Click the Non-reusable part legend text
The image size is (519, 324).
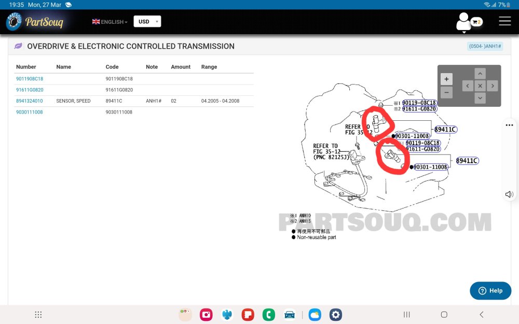coord(317,237)
